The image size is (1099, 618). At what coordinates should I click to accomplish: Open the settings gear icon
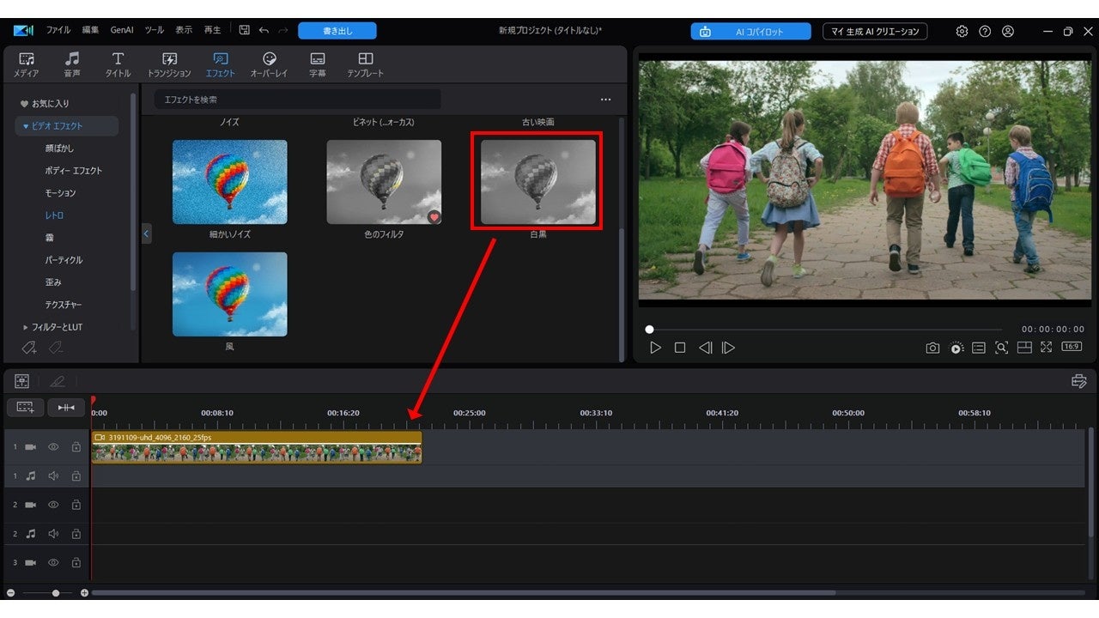coord(962,31)
